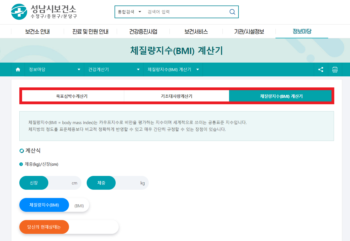
Task: Click the home icon in the breadcrumb
Action: [18, 69]
